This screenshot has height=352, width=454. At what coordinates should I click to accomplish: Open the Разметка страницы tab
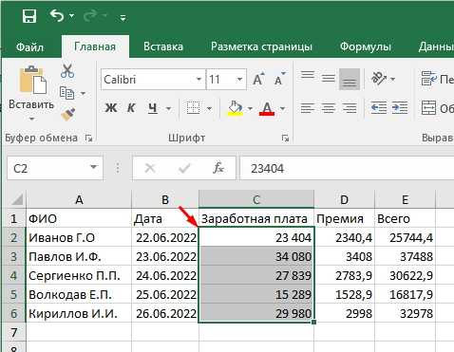point(261,46)
